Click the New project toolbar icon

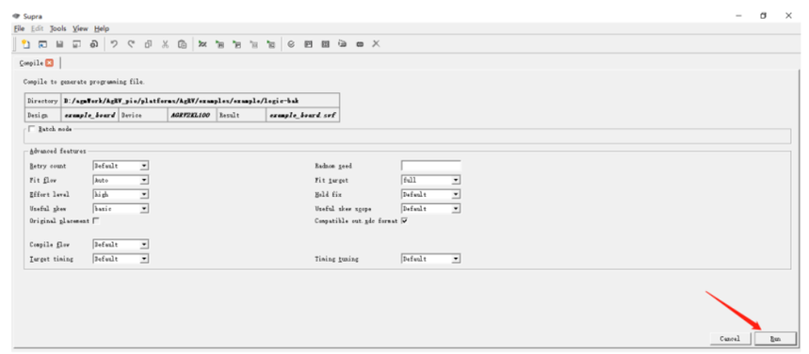coord(24,44)
